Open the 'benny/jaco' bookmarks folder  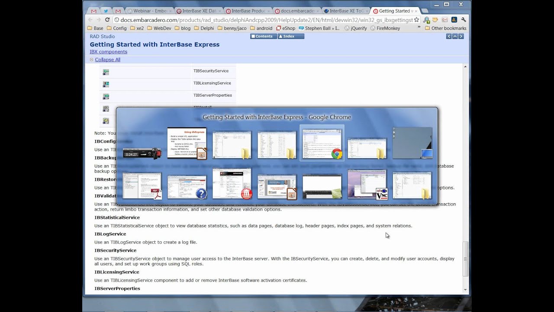coord(232,28)
